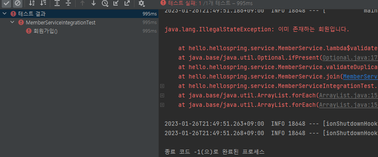This screenshot has height=157, width=378.
Task: Select MemberServiceIntegrationTest in the tree
Action: point(61,23)
